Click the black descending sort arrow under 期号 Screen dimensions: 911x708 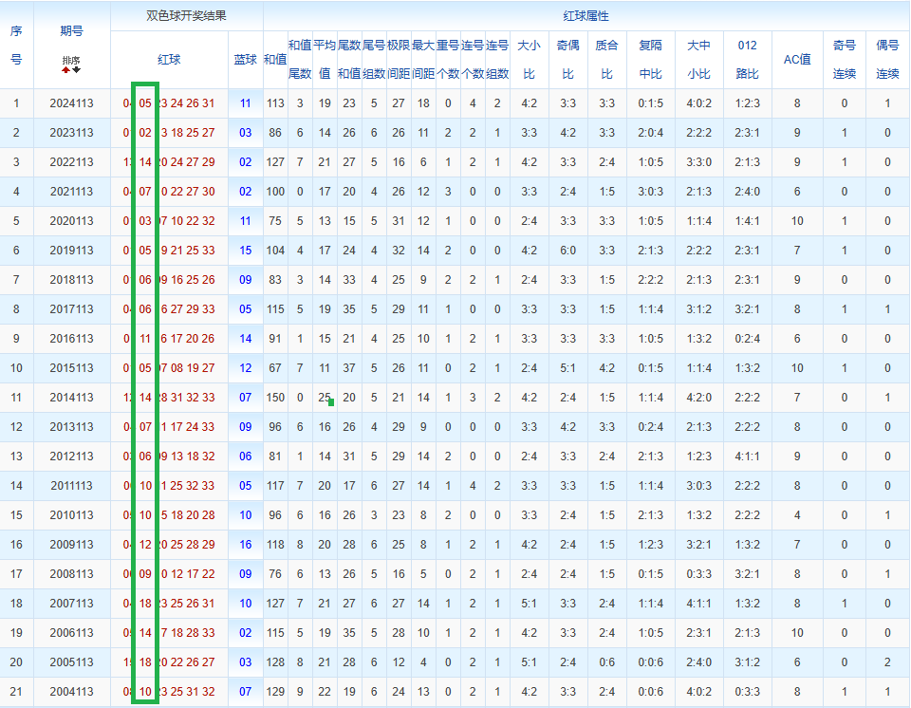click(76, 69)
